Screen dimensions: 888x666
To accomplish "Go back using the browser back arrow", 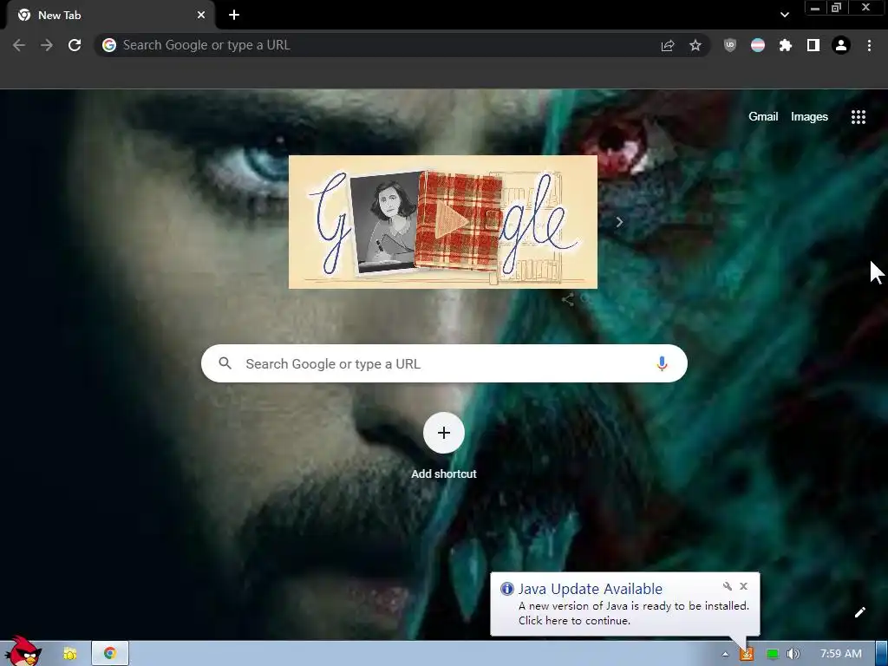I will [x=19, y=45].
